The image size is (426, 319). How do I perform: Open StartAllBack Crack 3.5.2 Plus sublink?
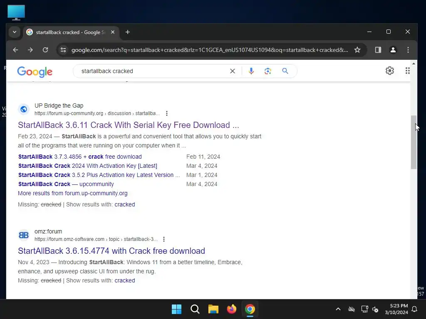coord(99,175)
